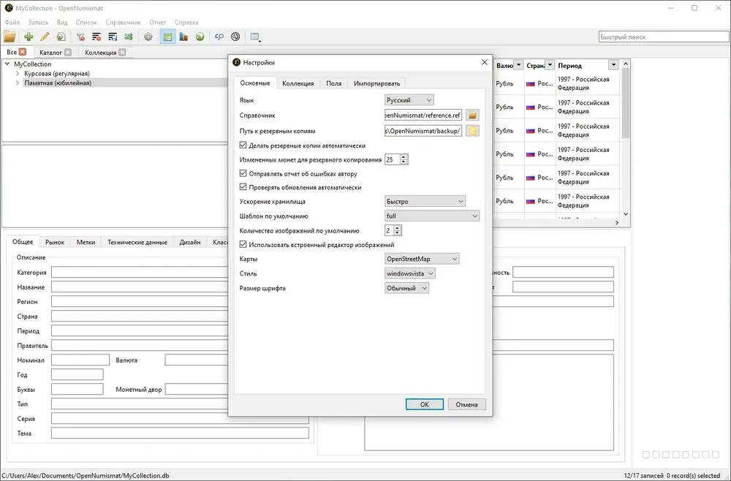731x481 pixels.
Task: Open the Шаблон по умолчанию dropdown
Action: [x=432, y=216]
